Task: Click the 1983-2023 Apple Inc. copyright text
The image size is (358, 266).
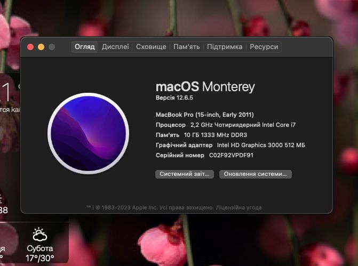Action: 129,207
